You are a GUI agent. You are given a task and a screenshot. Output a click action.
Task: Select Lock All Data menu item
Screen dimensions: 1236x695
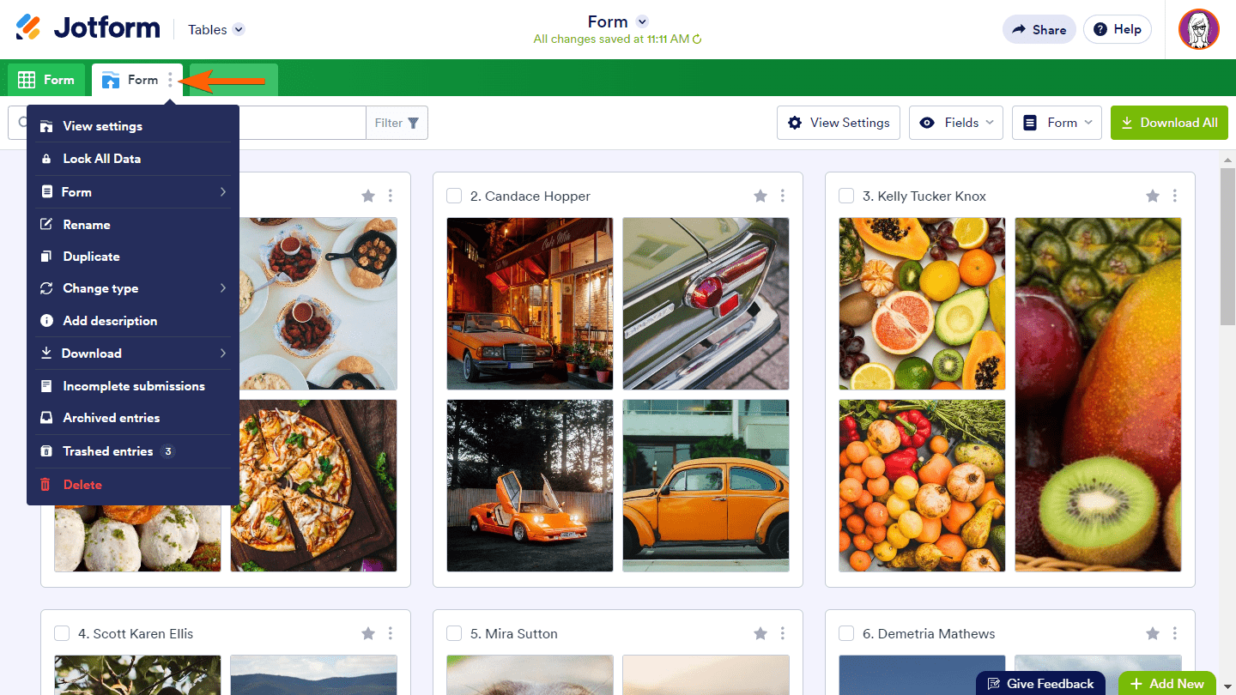133,159
